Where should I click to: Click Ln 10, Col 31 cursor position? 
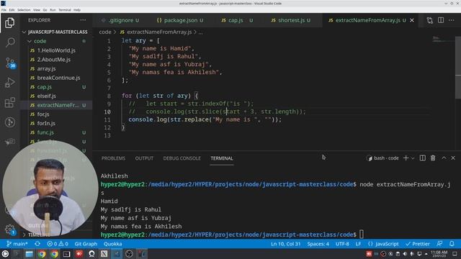pyautogui.click(x=285, y=244)
